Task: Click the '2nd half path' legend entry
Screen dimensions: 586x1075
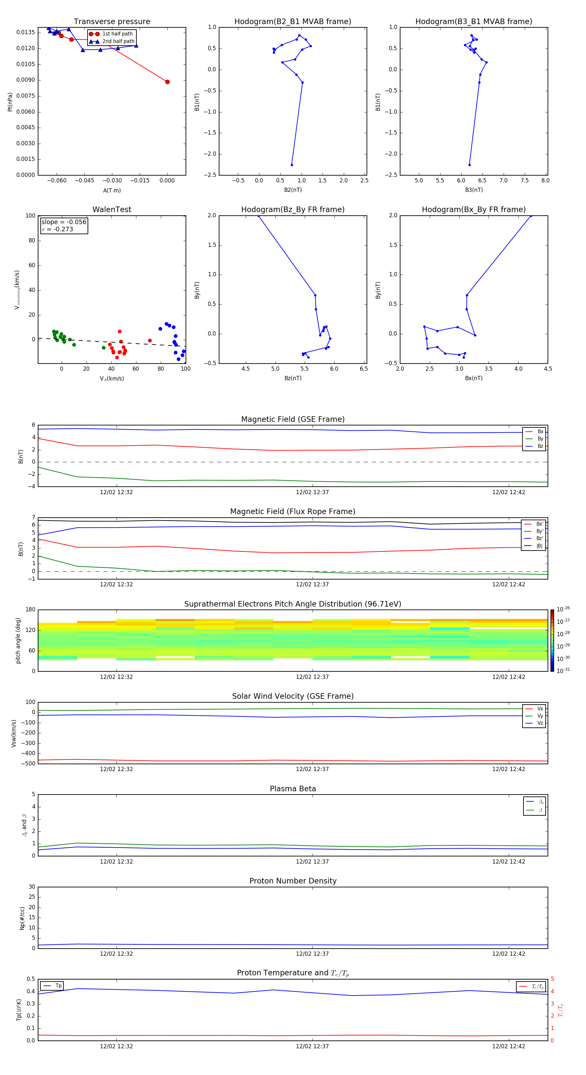Action: point(111,41)
